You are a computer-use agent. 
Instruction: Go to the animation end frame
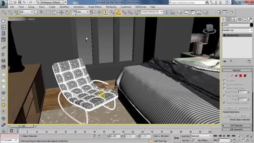pos(233,136)
